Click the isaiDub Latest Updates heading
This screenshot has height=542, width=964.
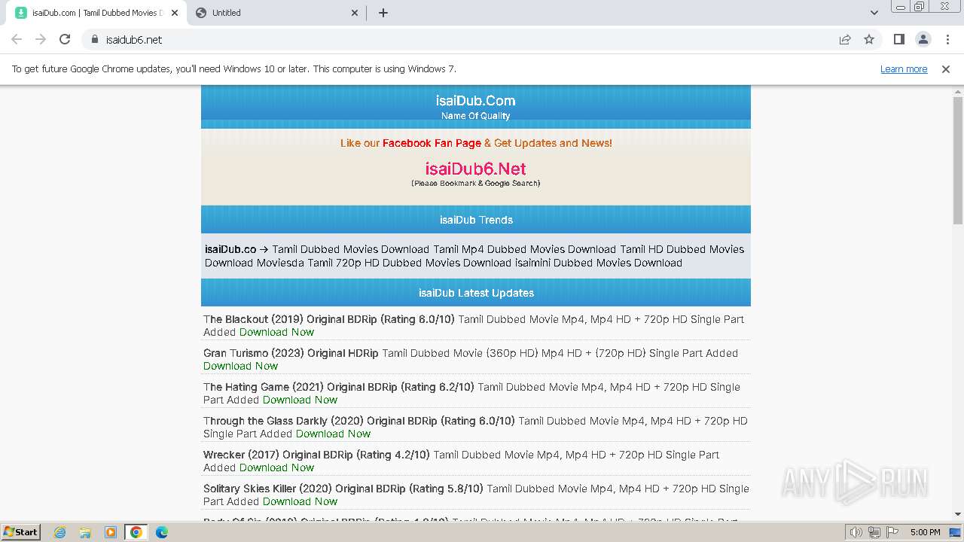click(476, 293)
